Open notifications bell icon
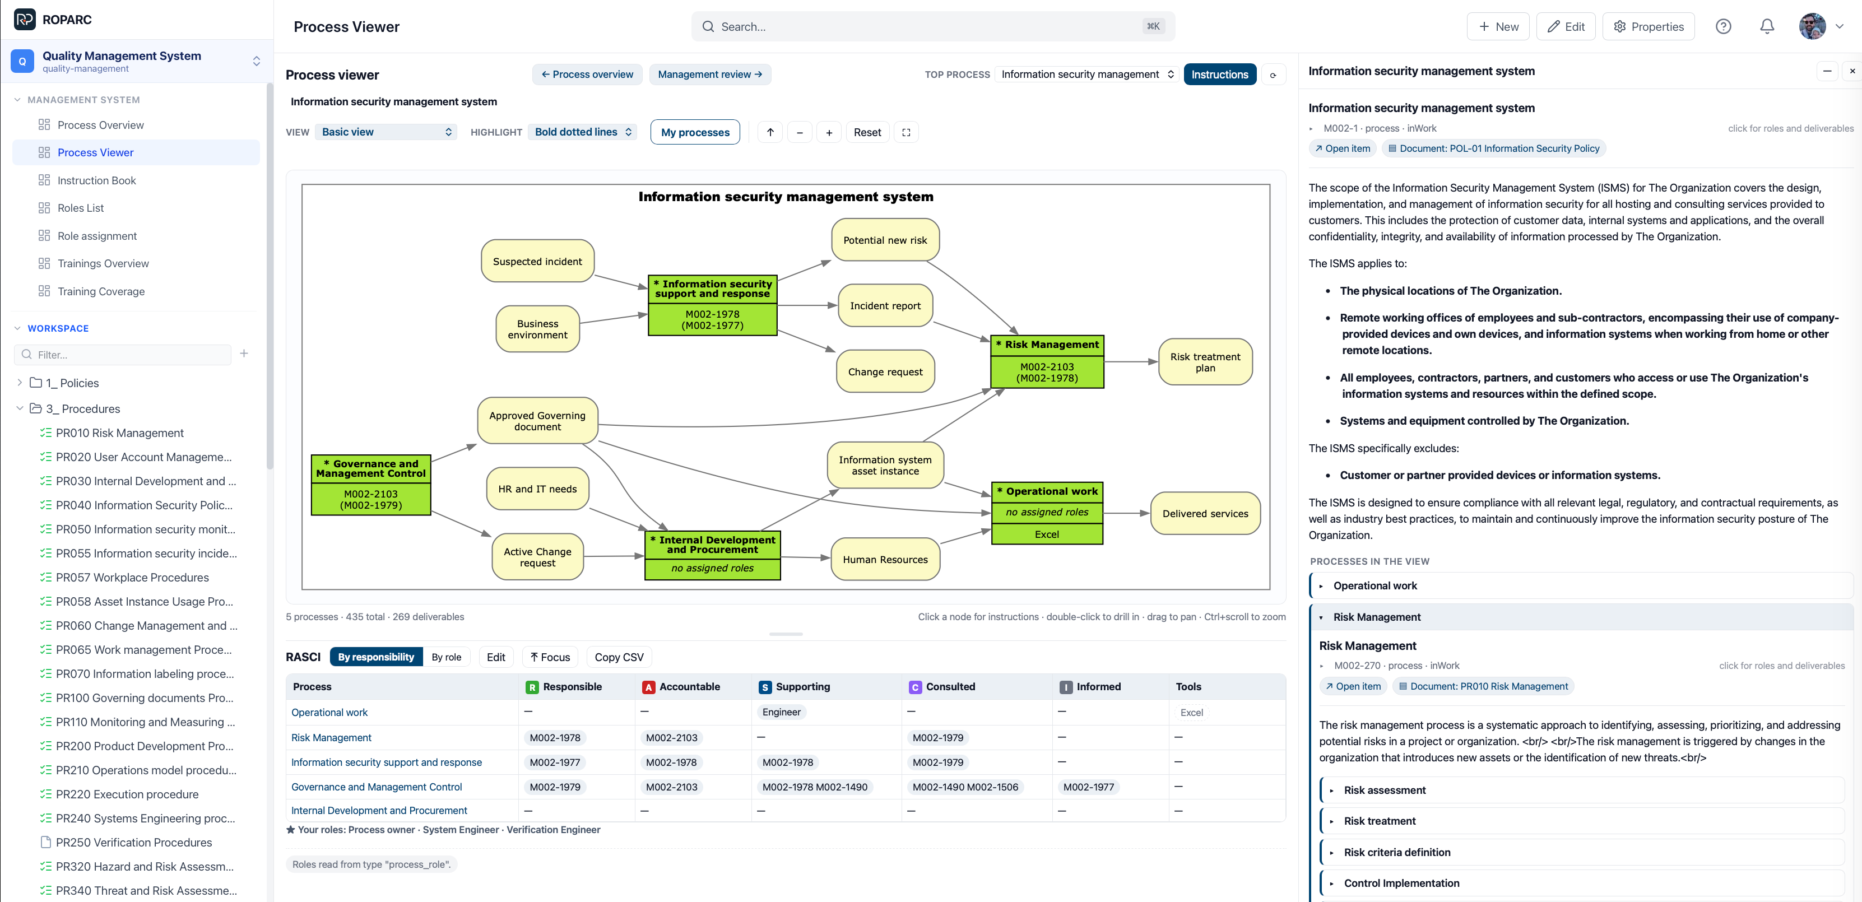Viewport: 1862px width, 902px height. pyautogui.click(x=1766, y=27)
